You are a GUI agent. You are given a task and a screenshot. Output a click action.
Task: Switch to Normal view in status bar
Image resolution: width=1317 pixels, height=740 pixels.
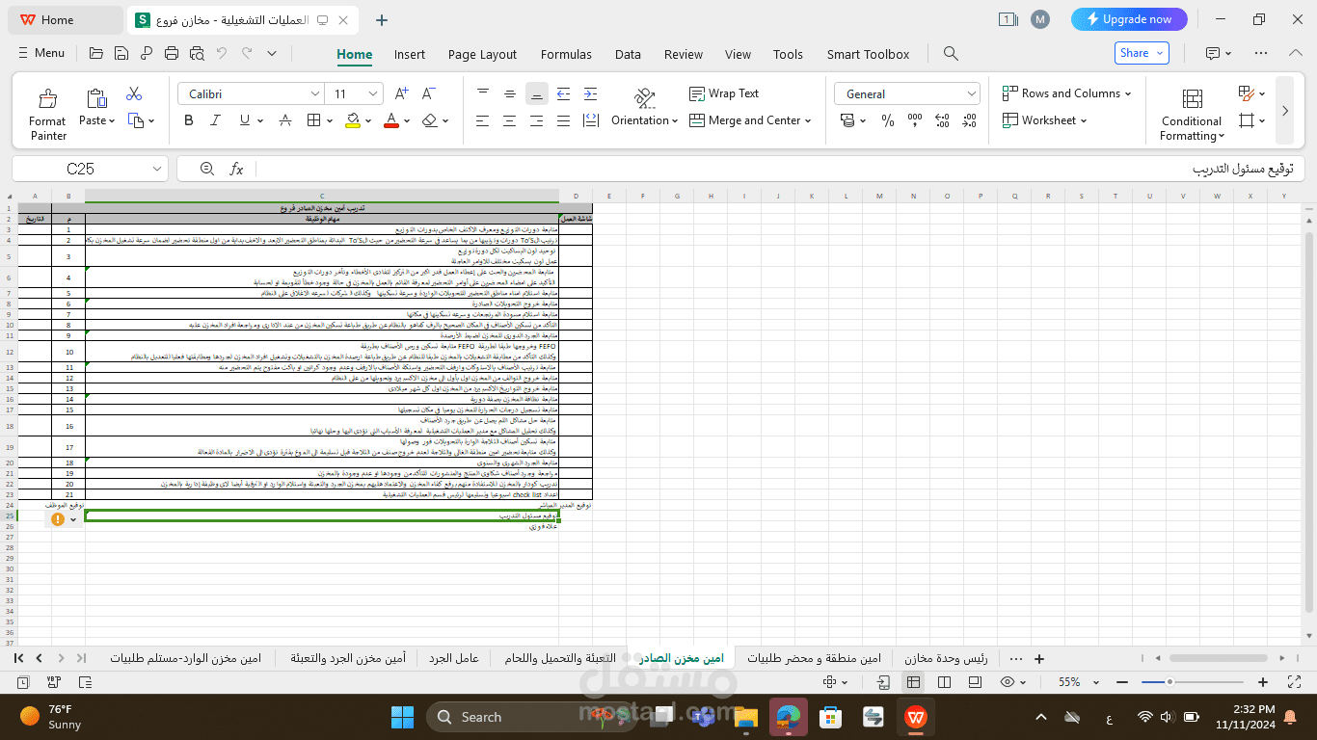tap(913, 681)
